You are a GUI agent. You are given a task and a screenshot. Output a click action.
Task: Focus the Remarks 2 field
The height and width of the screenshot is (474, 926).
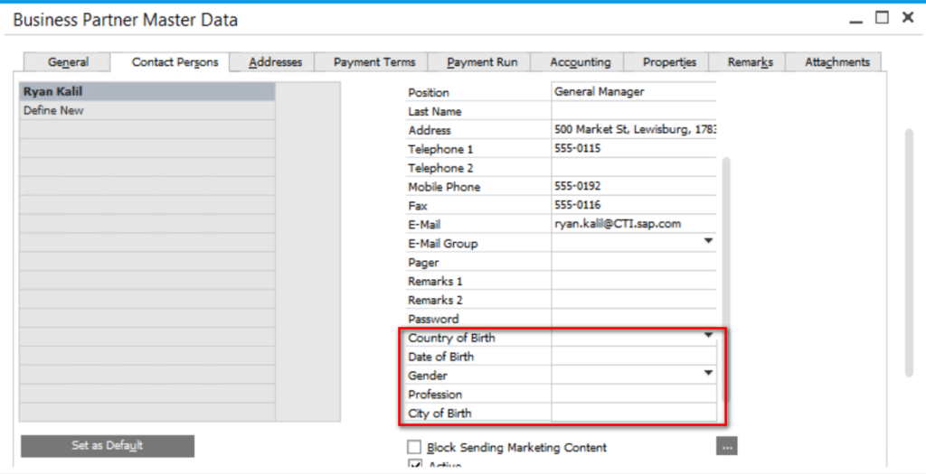pos(634,299)
